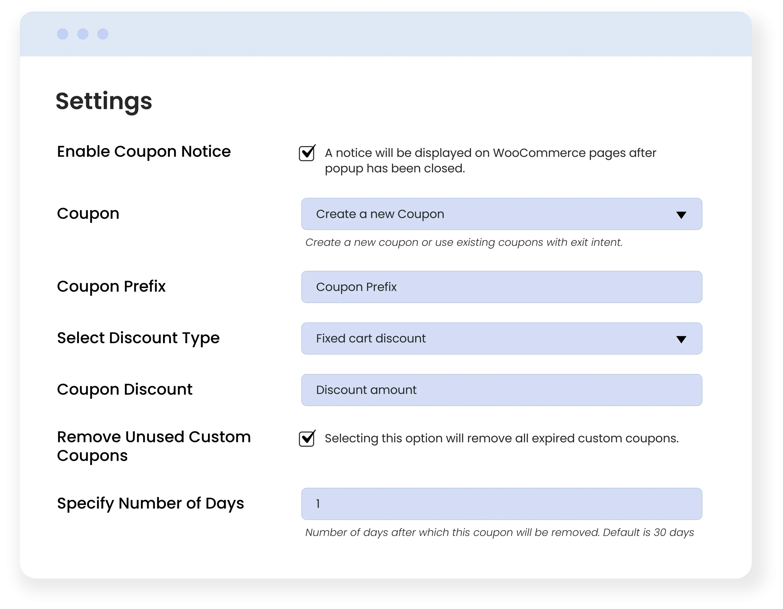Uncheck Remove Unused Custom Coupons checkbox
This screenshot has height=609, width=783.
(306, 439)
